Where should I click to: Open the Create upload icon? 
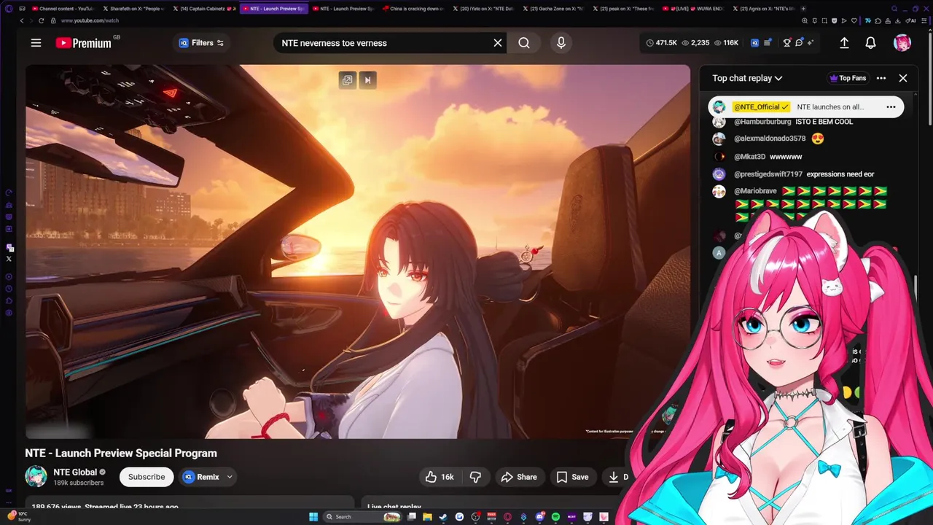844,43
